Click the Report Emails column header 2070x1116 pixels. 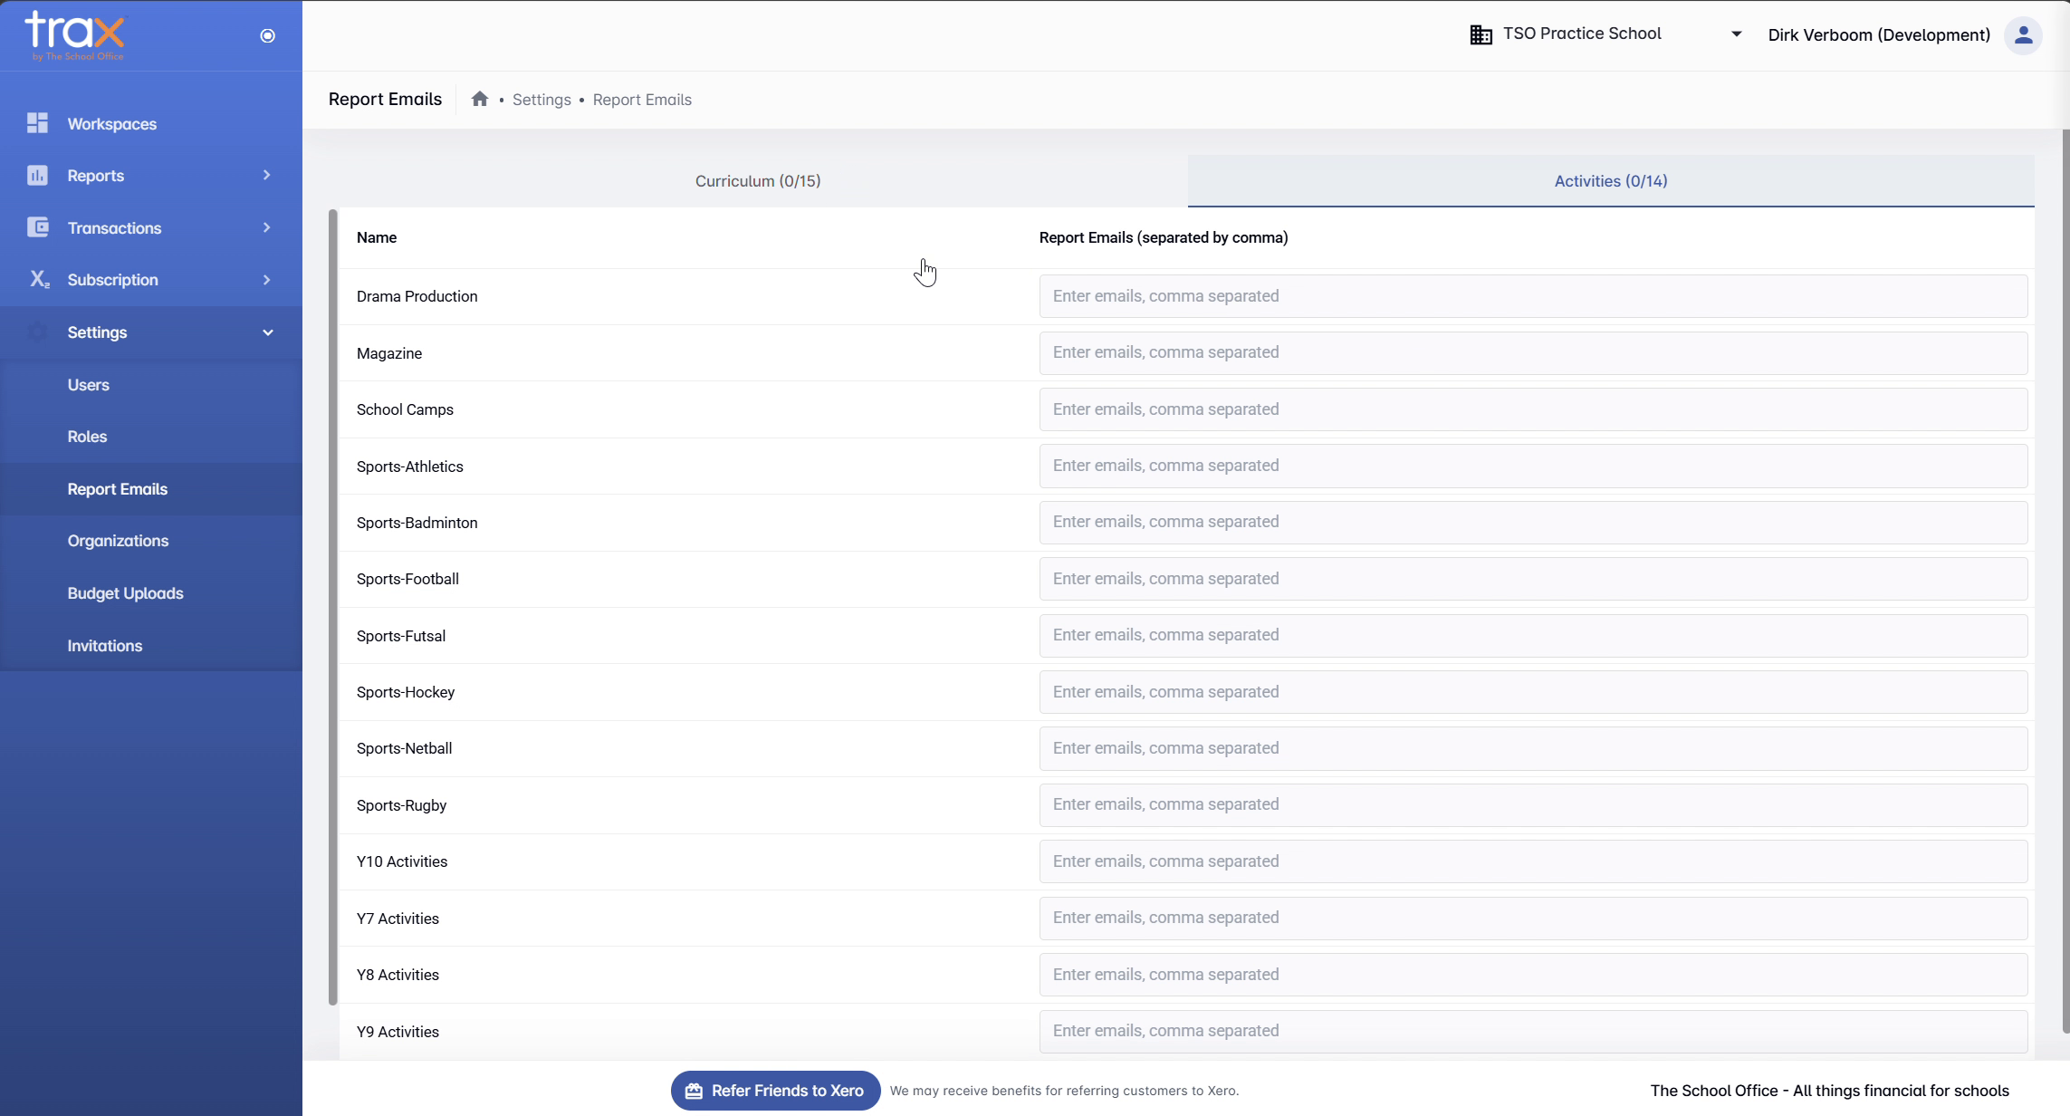tap(1164, 237)
